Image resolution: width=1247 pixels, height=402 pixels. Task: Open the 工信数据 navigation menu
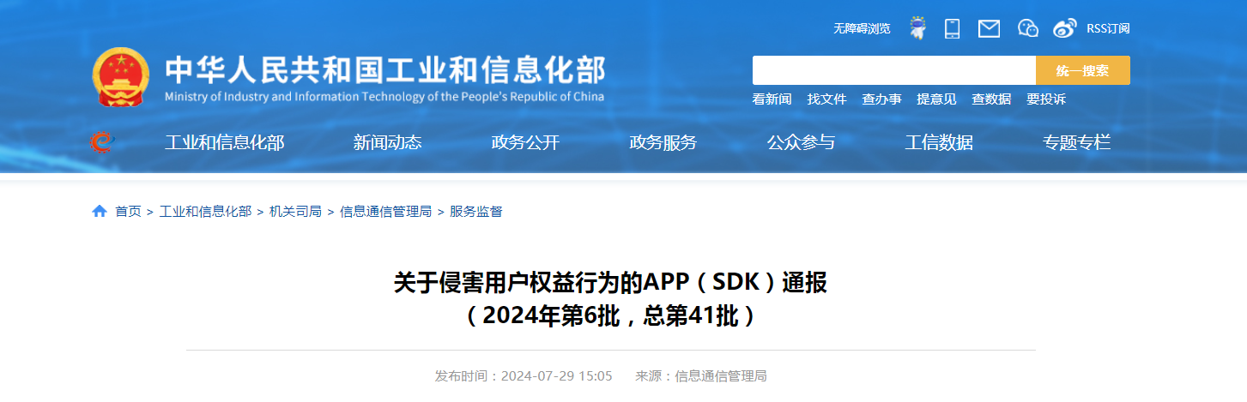[x=939, y=142]
